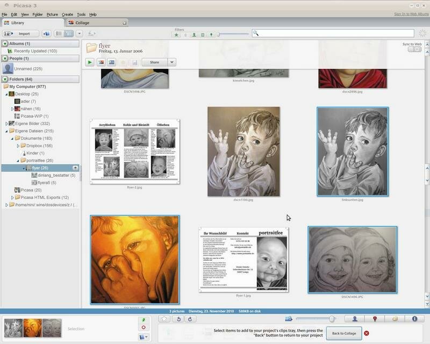Screen dimensions: 430x344
Task: Click the magnifier icon in the search box
Action: tap(256, 33)
